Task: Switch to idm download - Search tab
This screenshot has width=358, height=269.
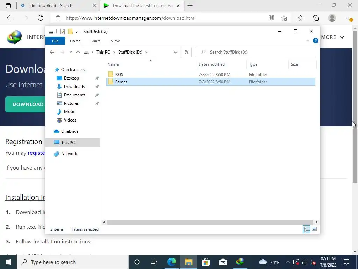Action: click(51, 6)
